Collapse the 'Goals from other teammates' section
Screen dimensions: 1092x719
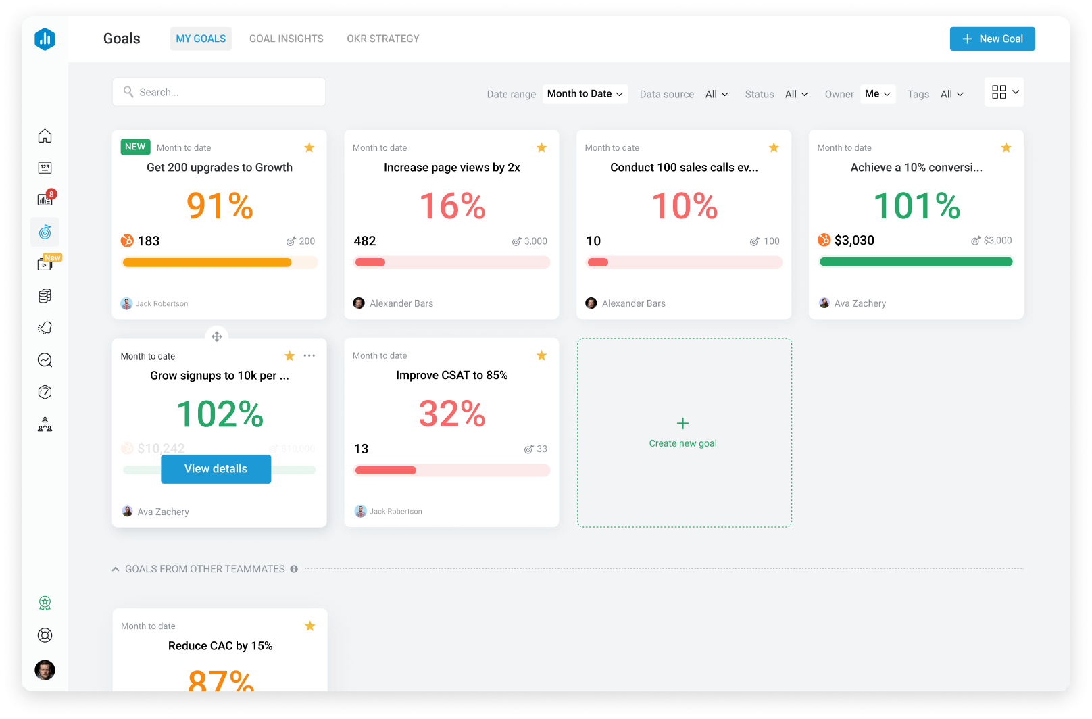click(x=115, y=568)
